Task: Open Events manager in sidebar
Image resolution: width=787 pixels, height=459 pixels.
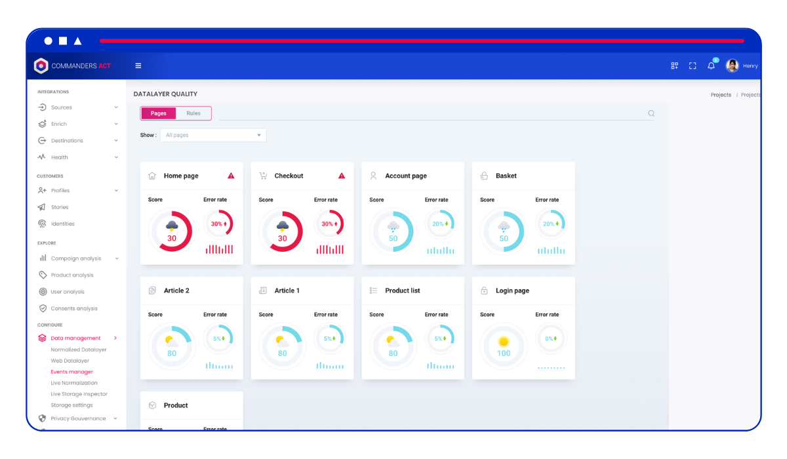Action: 72,372
